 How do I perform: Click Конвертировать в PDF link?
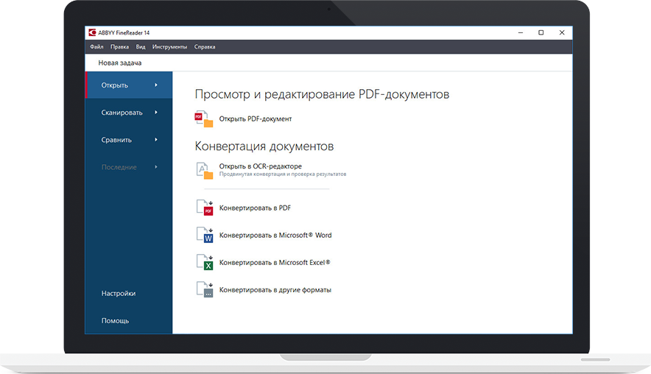coord(255,208)
